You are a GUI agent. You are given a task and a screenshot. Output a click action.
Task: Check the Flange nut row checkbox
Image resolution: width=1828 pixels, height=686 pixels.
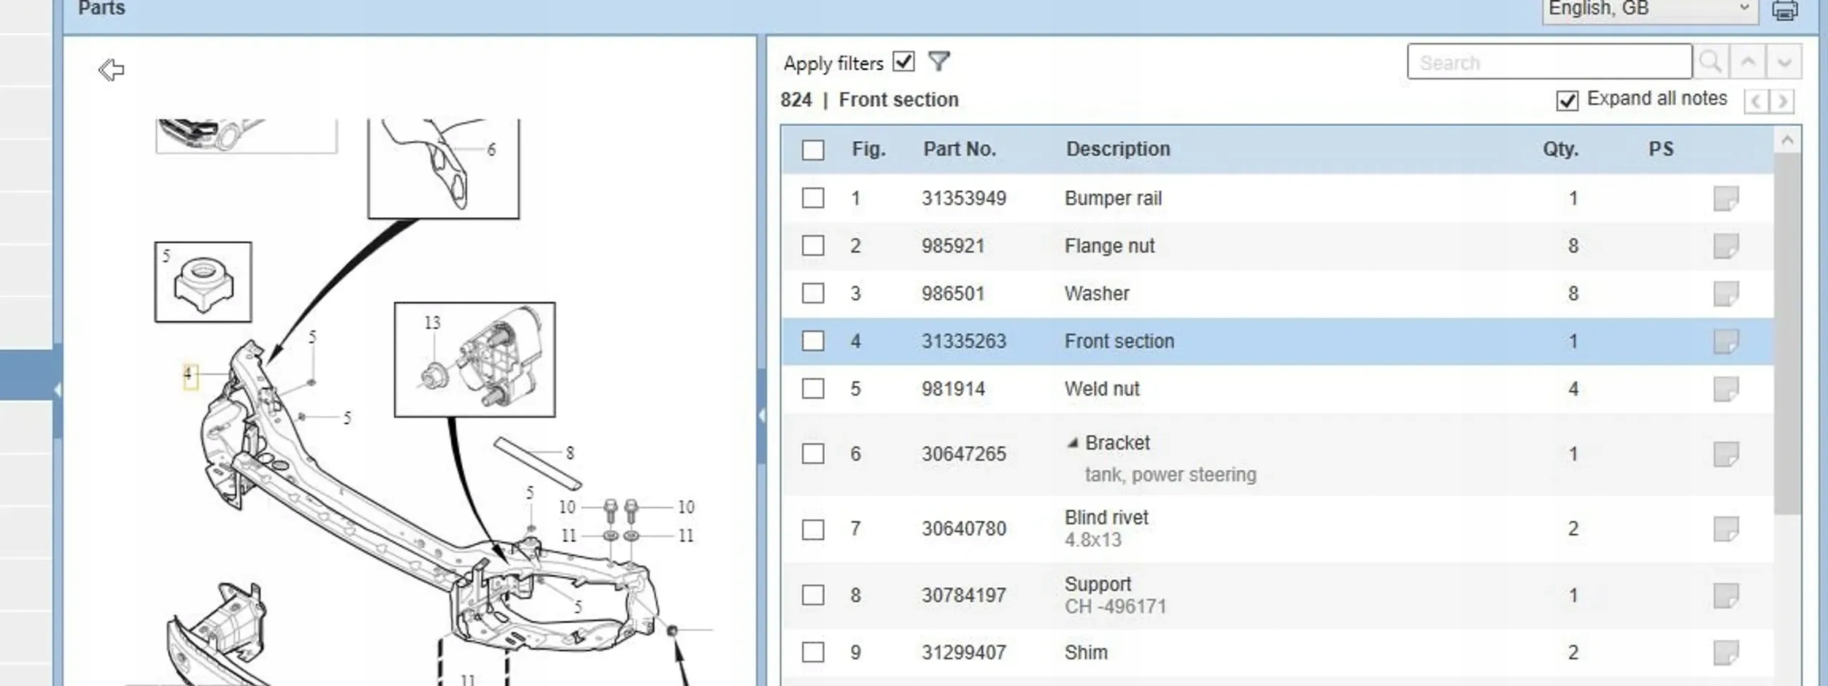[813, 246]
